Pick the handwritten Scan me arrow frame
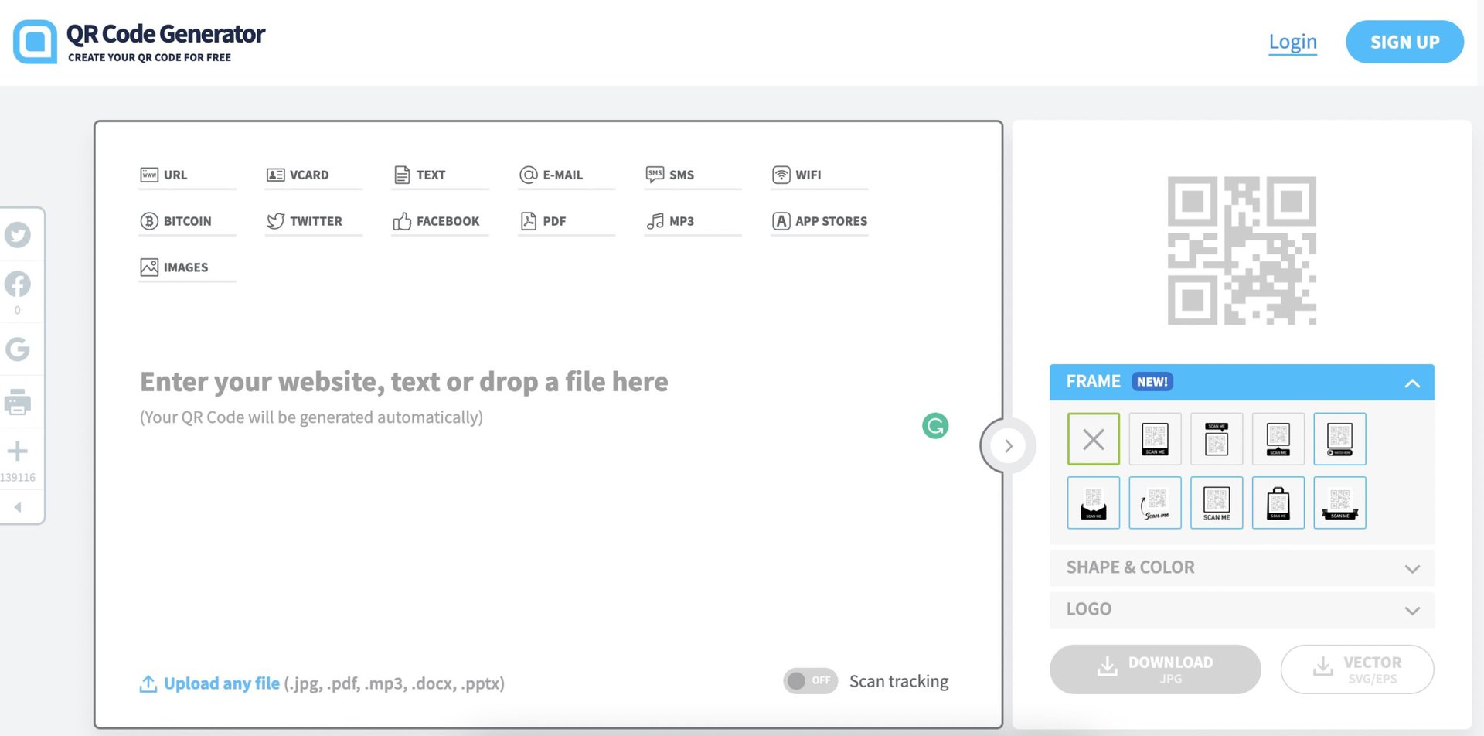 tap(1155, 503)
